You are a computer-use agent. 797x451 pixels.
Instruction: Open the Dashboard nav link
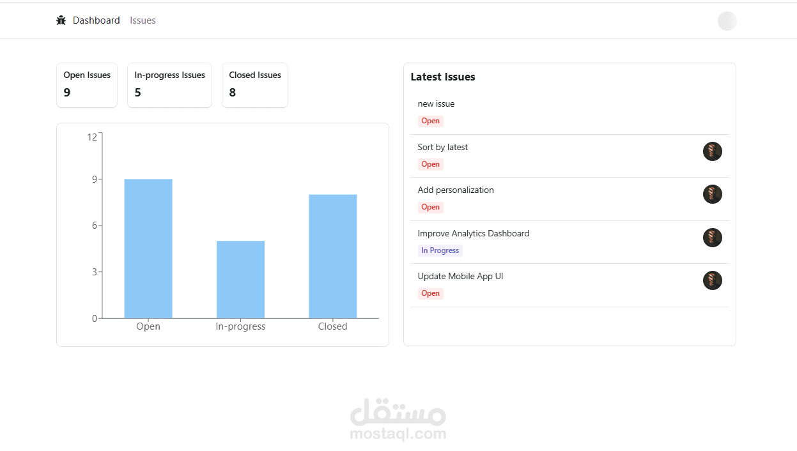coord(97,20)
